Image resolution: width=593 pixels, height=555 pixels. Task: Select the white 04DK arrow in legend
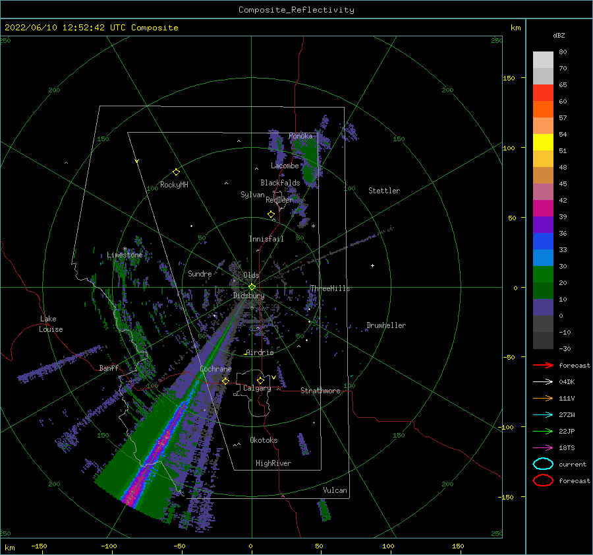point(543,381)
